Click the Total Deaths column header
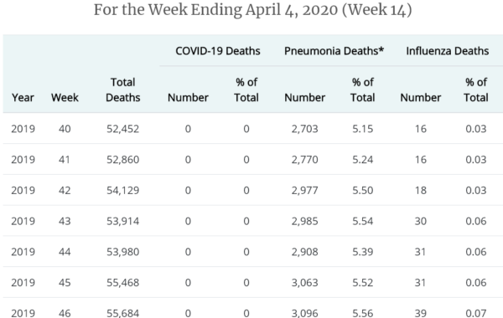Image resolution: width=503 pixels, height=318 pixels. point(123,90)
